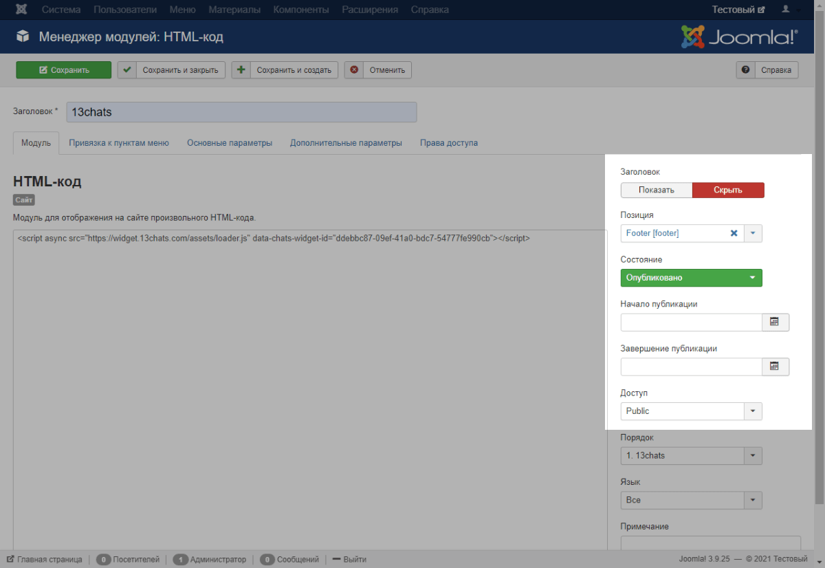Click the Примечание note field

click(x=710, y=544)
